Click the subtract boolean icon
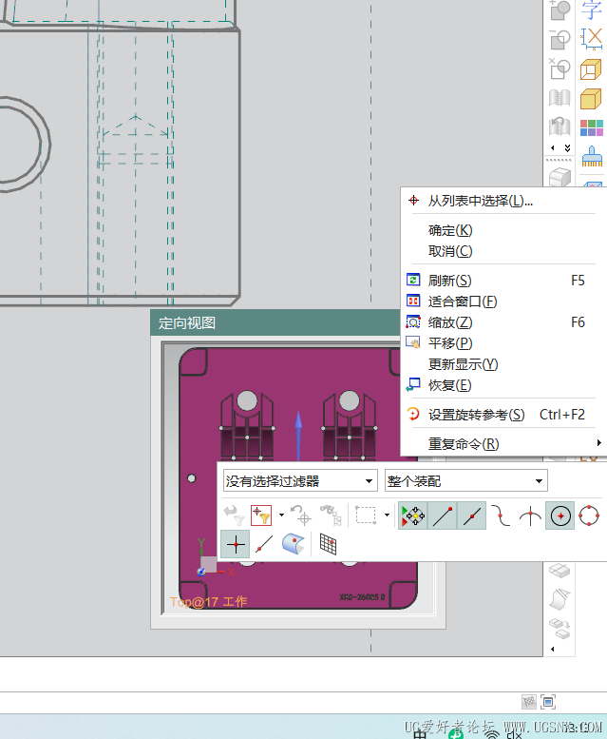The image size is (607, 739). [560, 39]
